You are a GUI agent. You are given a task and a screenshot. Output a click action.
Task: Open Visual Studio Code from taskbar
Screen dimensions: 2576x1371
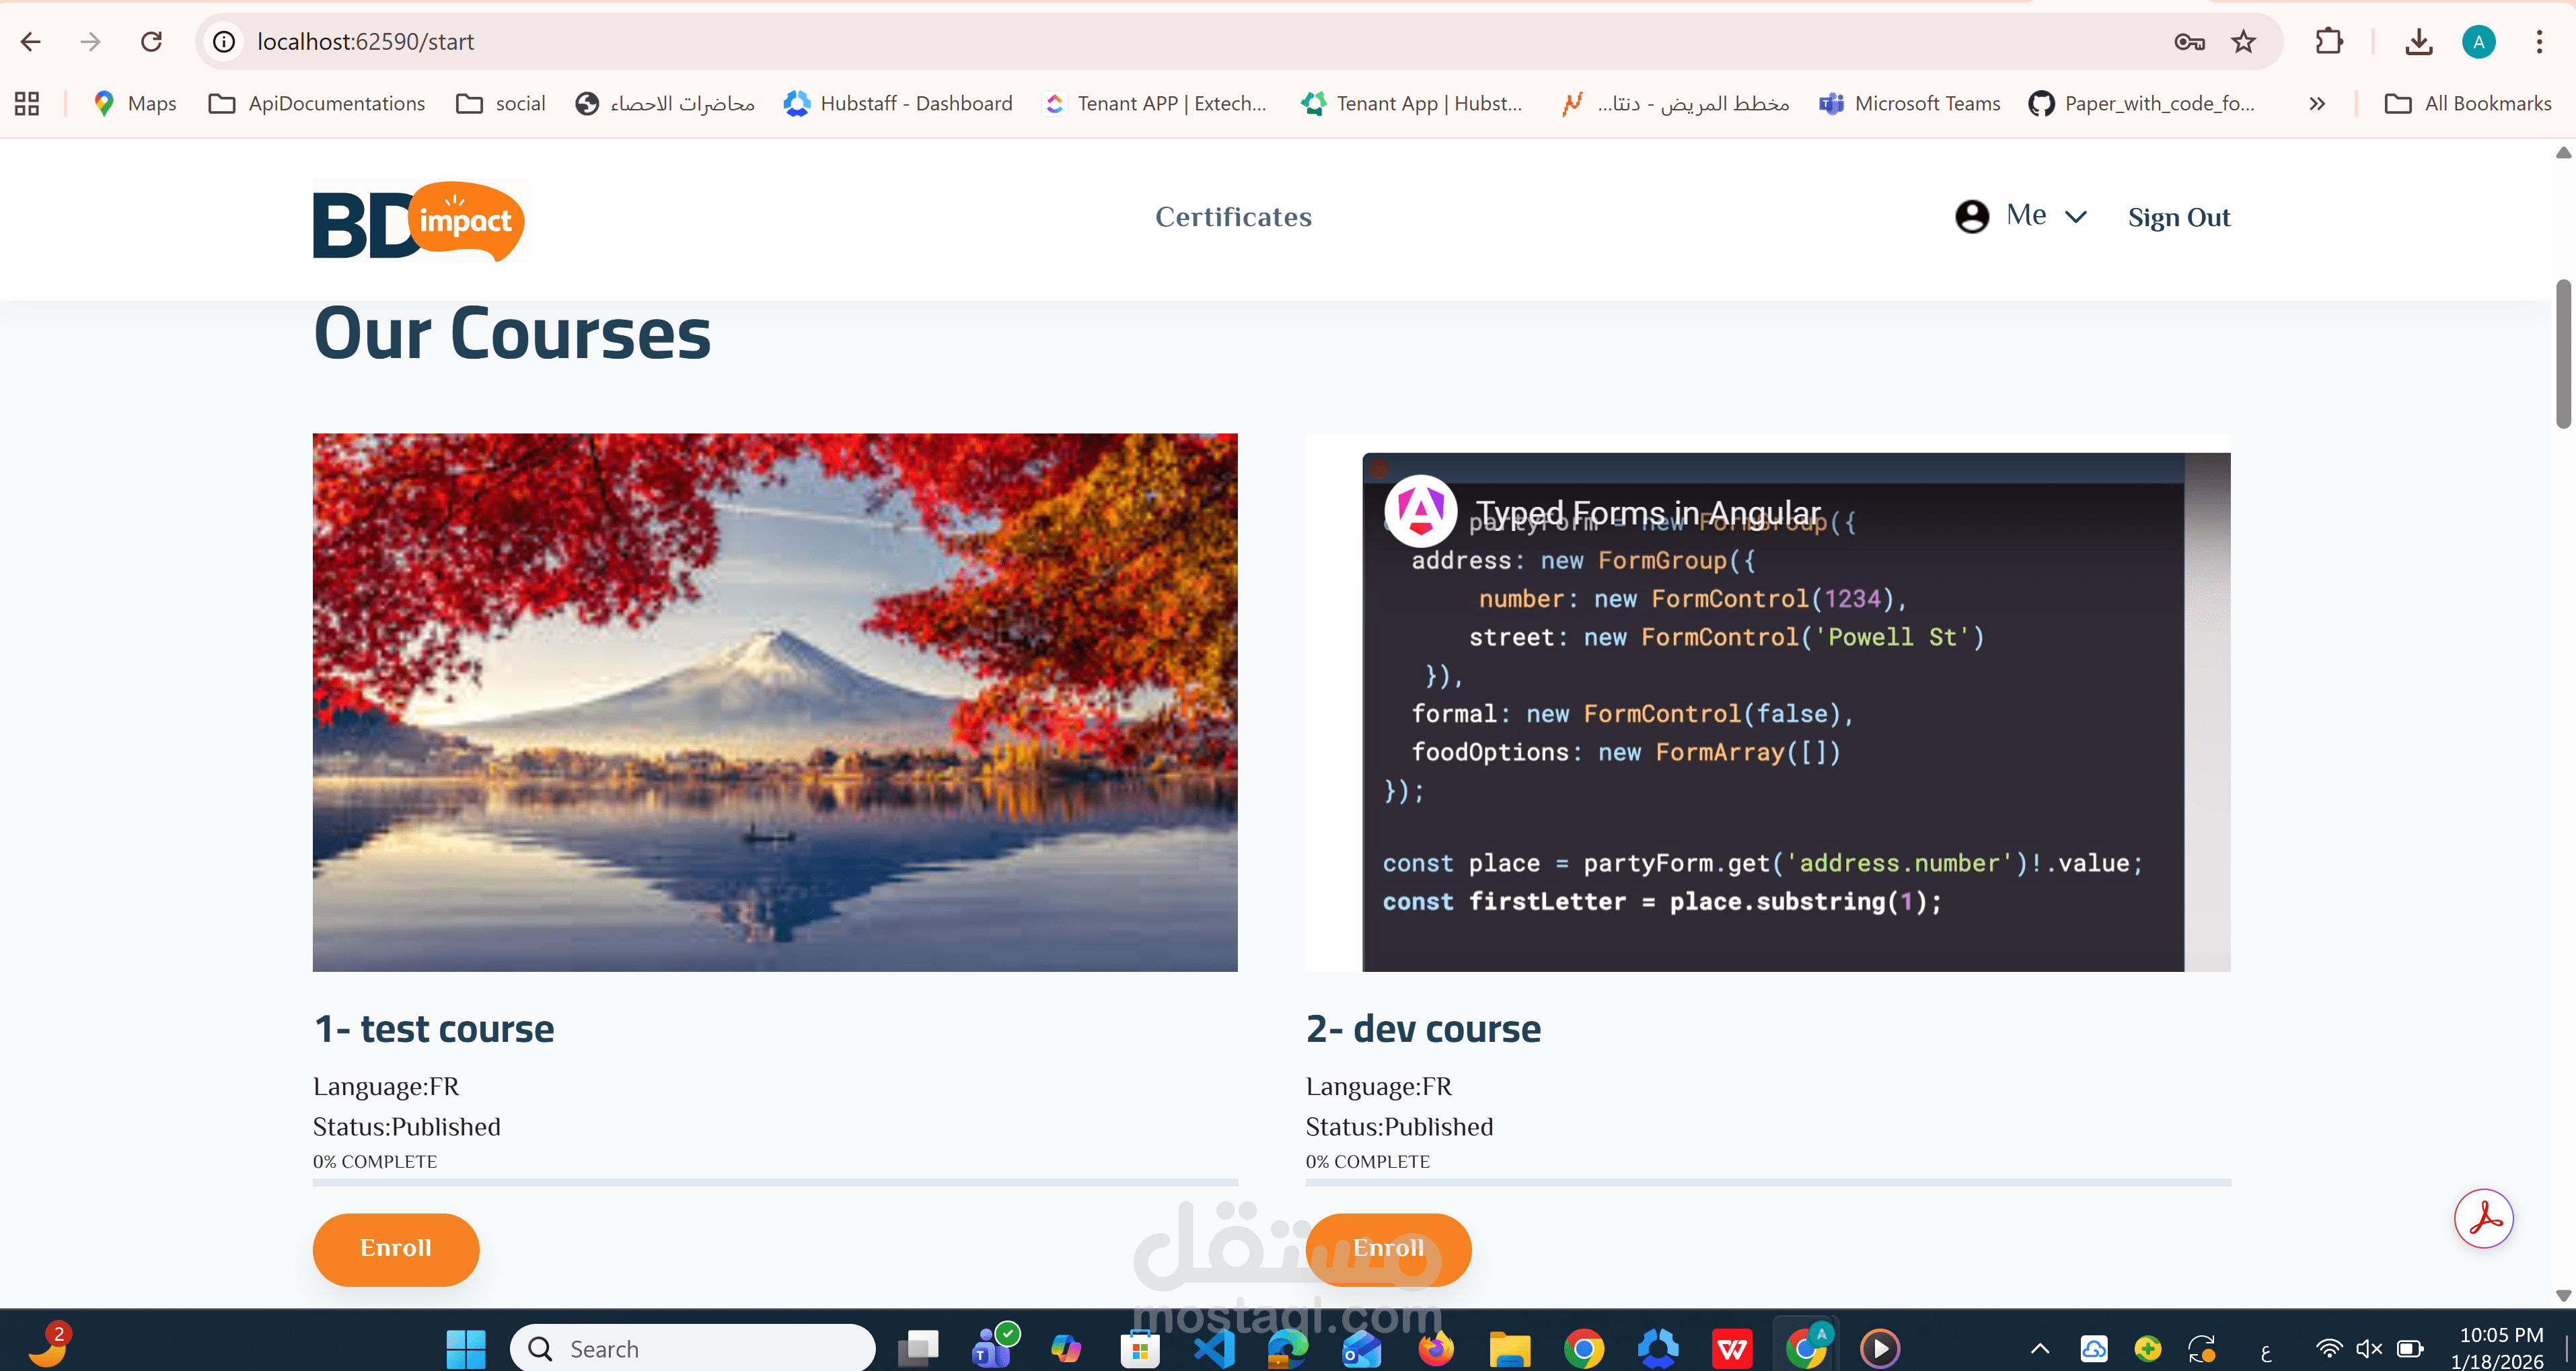pos(1214,1348)
